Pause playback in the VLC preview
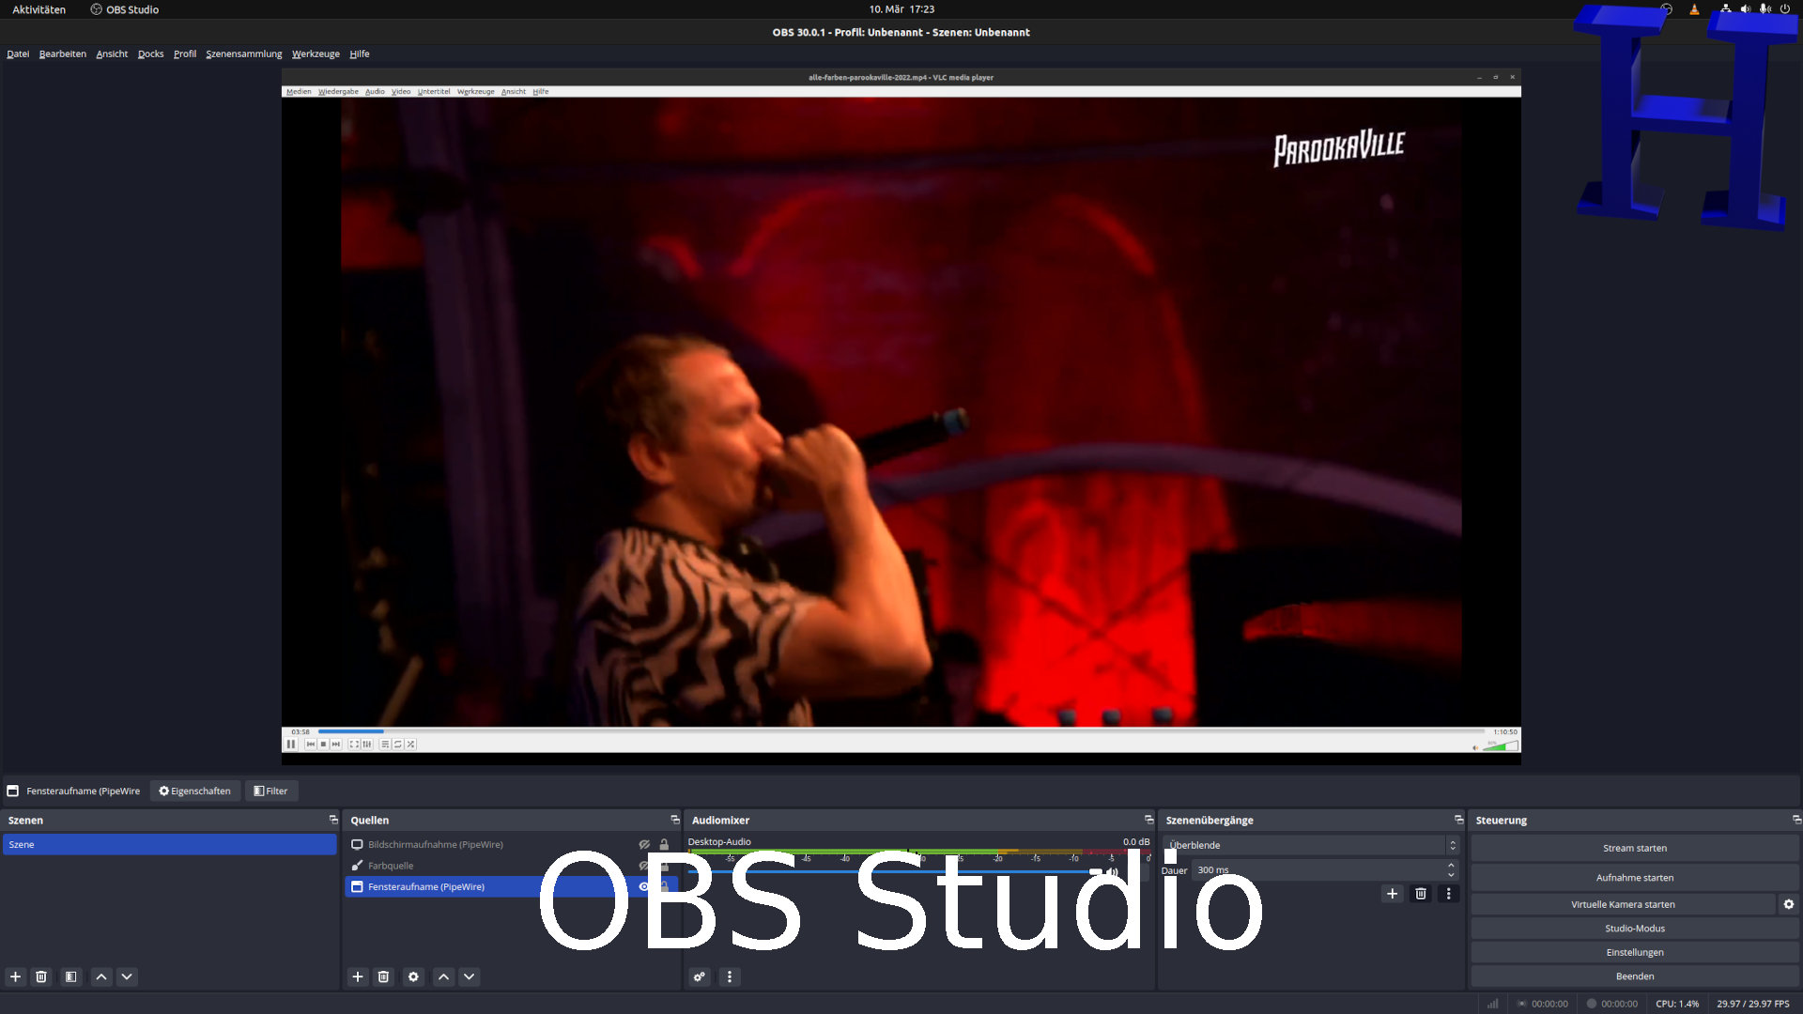Screen dimensions: 1803x1014 (x=291, y=744)
